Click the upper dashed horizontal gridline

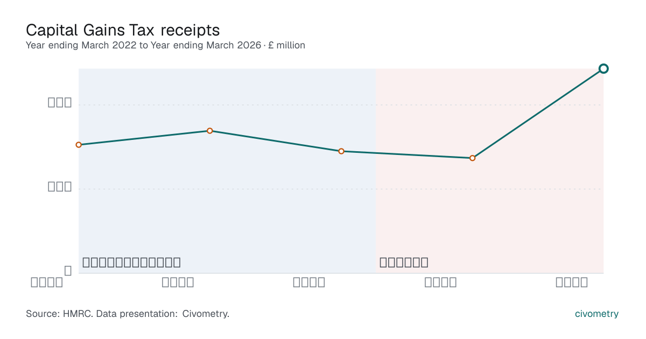(341, 105)
